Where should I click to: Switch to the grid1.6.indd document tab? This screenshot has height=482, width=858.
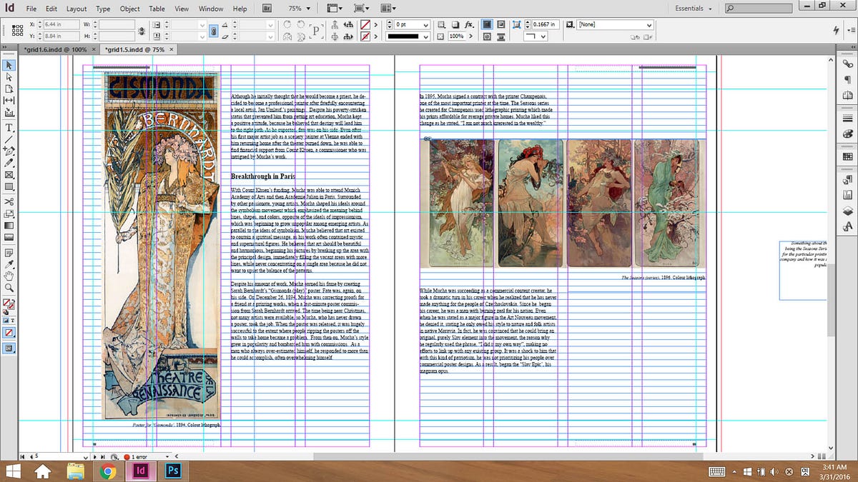click(55, 49)
